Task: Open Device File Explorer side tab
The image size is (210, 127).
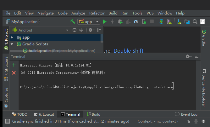Action: click(204, 88)
